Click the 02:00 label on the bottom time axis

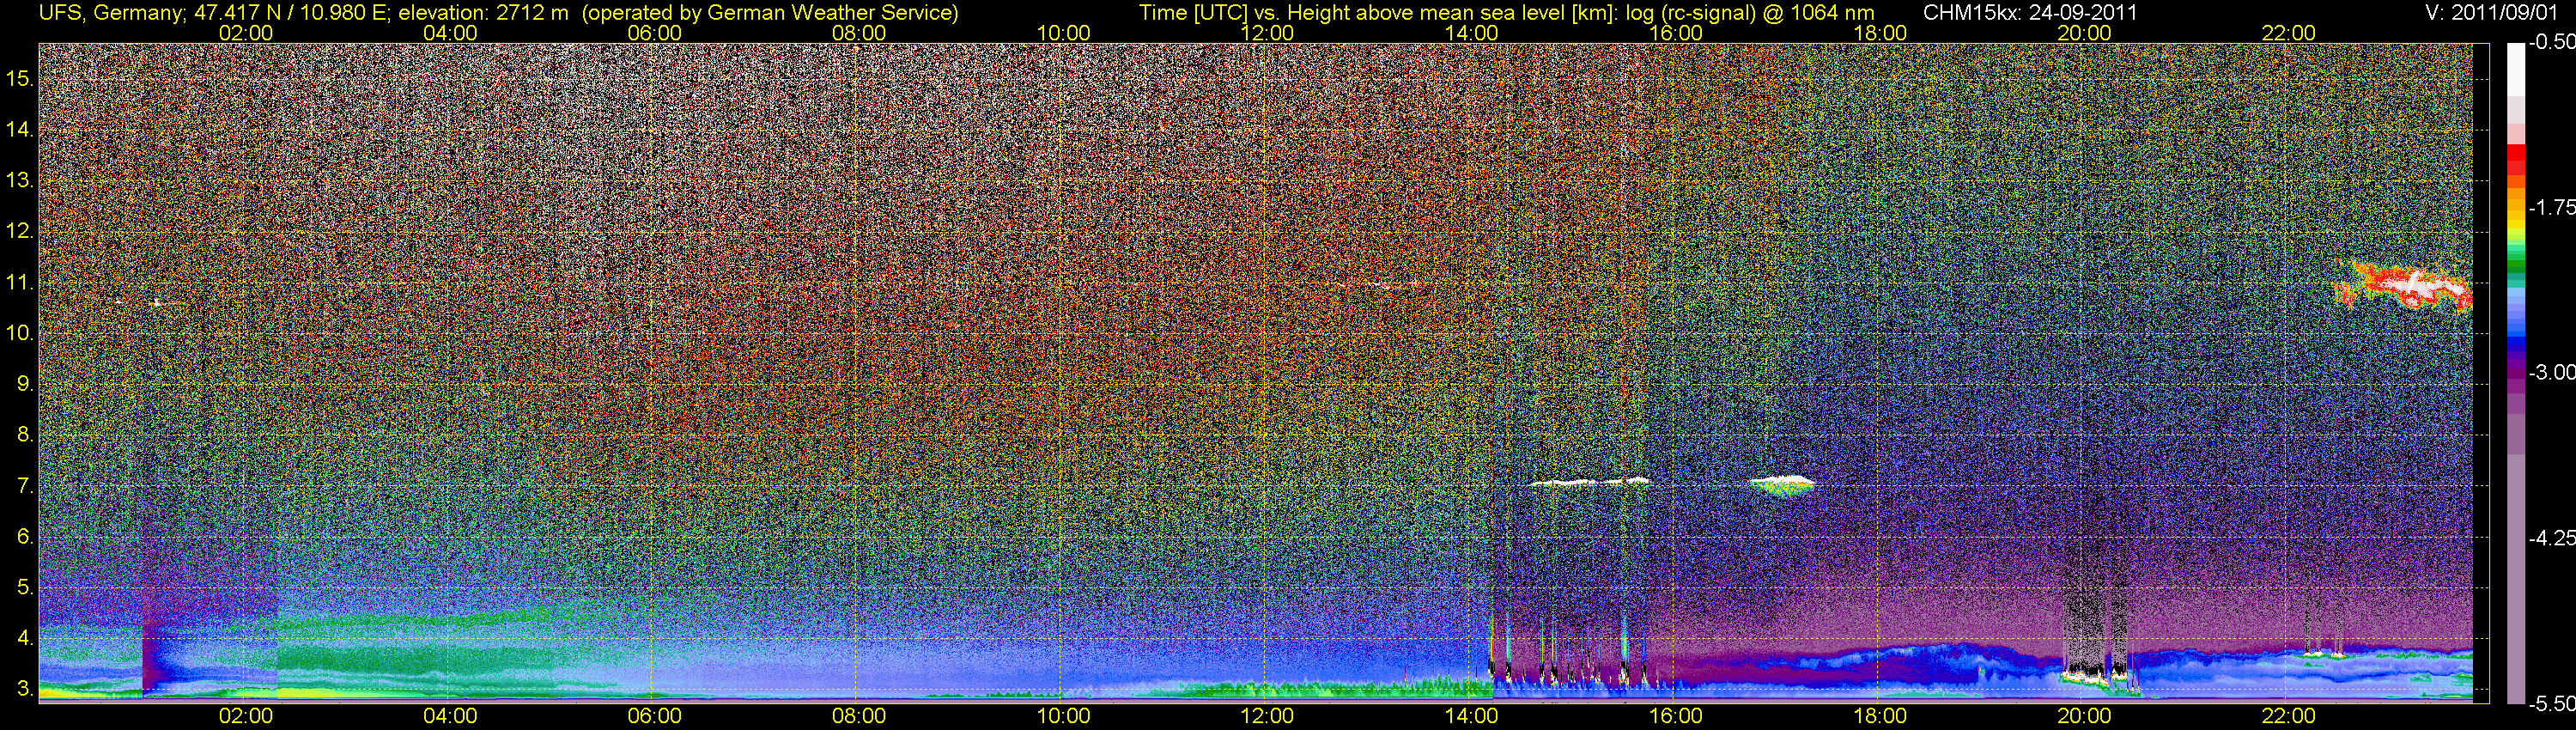tap(245, 716)
